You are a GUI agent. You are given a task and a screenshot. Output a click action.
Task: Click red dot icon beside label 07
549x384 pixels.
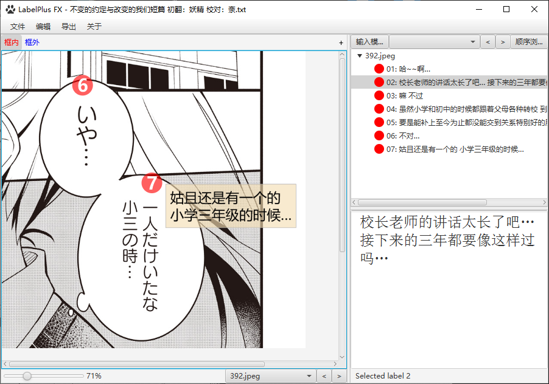[x=379, y=148]
